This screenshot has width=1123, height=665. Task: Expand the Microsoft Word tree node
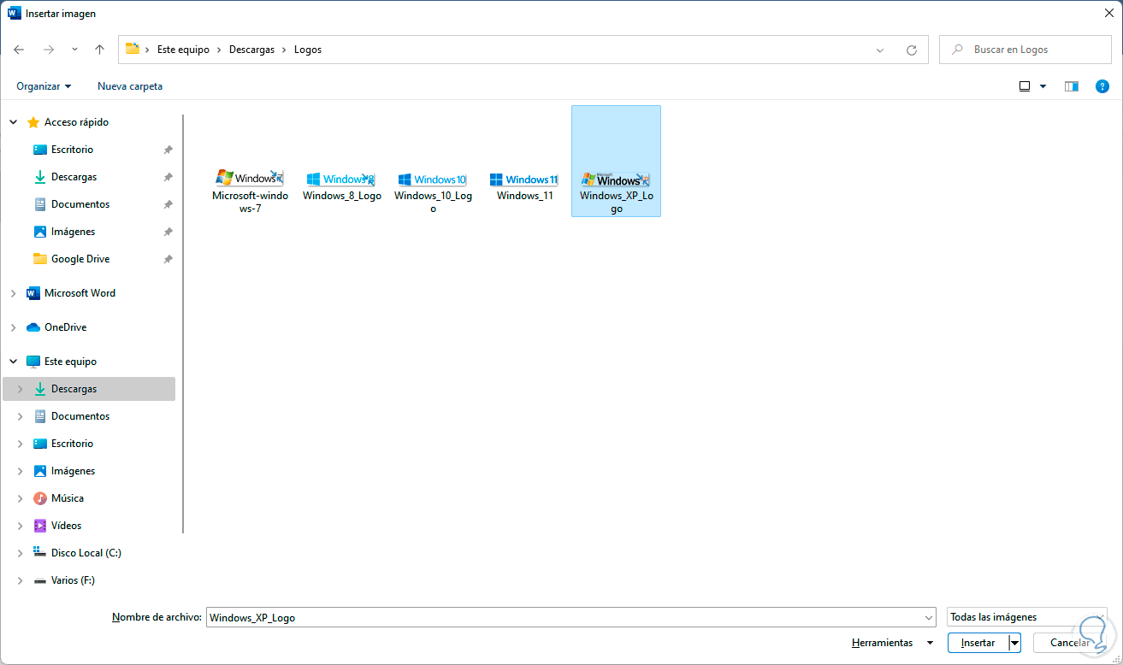pos(14,293)
